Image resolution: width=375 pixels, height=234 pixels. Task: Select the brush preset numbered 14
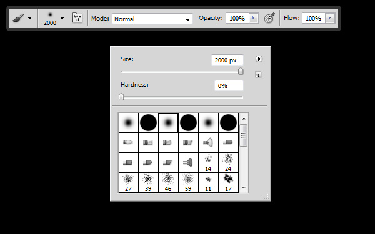pos(208,163)
